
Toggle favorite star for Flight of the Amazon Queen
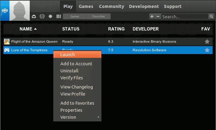[207, 42]
